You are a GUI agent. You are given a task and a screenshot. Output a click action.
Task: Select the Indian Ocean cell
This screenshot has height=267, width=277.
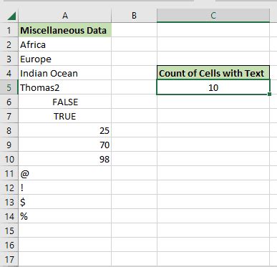pyautogui.click(x=65, y=73)
